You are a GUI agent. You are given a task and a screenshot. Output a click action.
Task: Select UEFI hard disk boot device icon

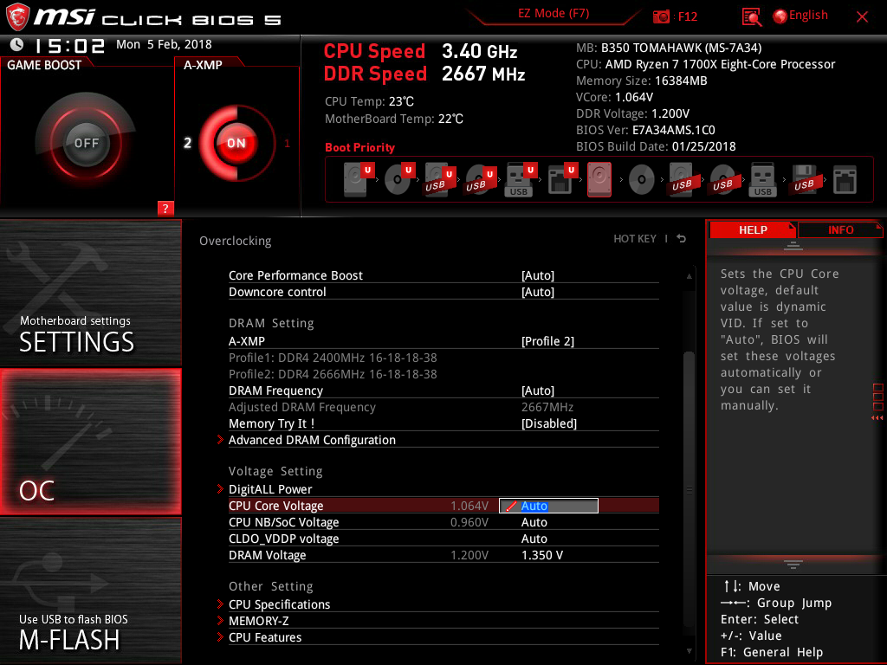tap(359, 179)
